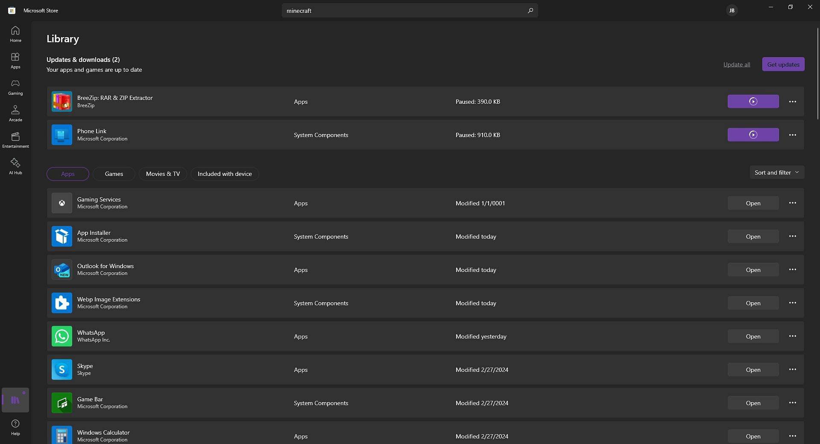Select the Library icon in sidebar
820x444 pixels.
click(15, 400)
